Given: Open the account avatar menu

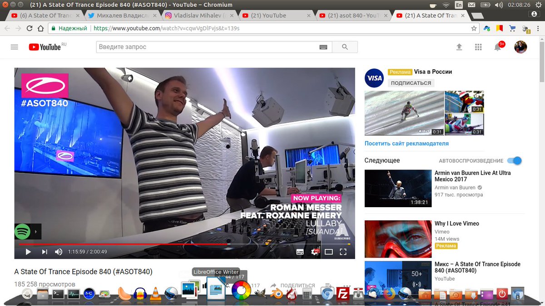Looking at the screenshot, I should (520, 47).
